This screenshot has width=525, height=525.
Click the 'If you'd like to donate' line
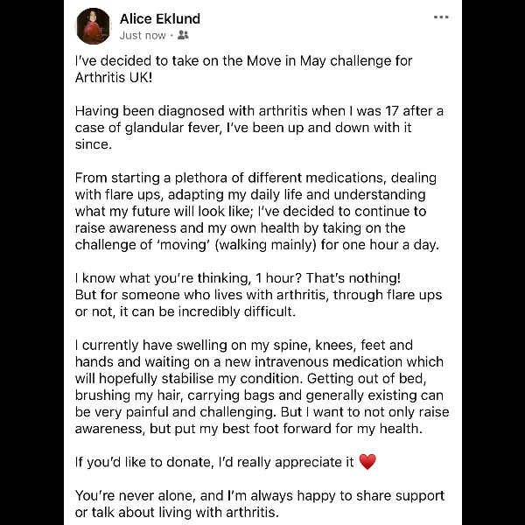(214, 462)
